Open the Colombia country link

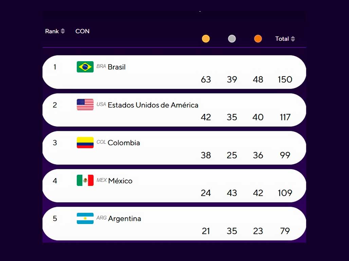click(124, 143)
